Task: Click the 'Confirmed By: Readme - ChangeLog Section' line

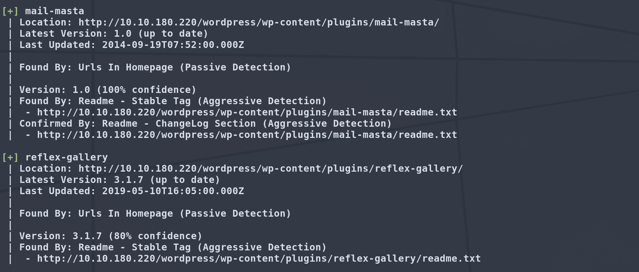Action: (205, 124)
